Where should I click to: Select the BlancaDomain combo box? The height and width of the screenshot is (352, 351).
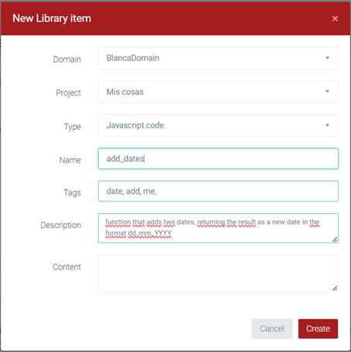218,58
